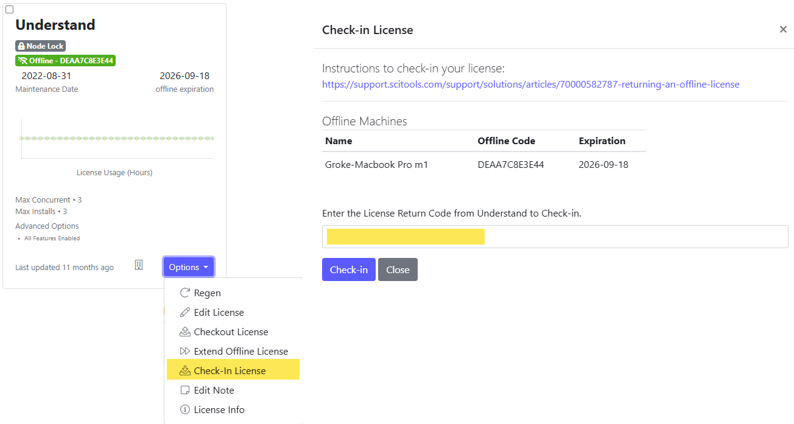Click the info circle icon for License Info
This screenshot has height=424, width=794.
pyautogui.click(x=185, y=409)
